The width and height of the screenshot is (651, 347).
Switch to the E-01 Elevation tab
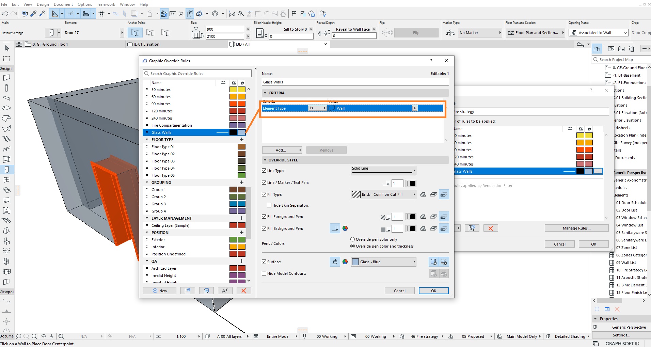(x=147, y=44)
